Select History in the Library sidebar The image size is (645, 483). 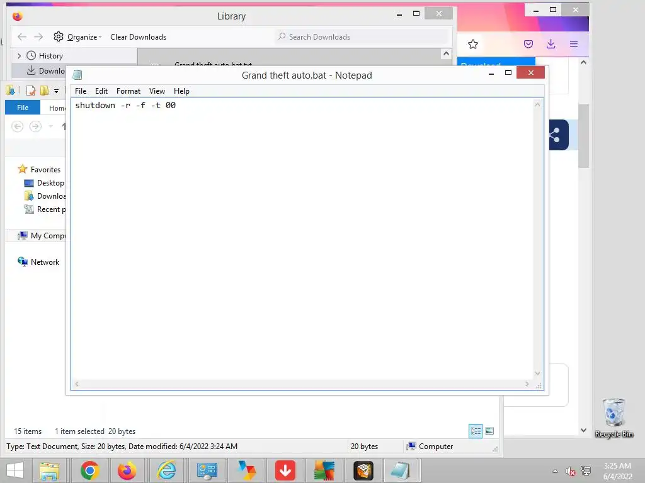click(50, 56)
